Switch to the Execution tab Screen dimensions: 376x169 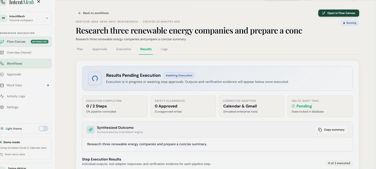coord(124,49)
